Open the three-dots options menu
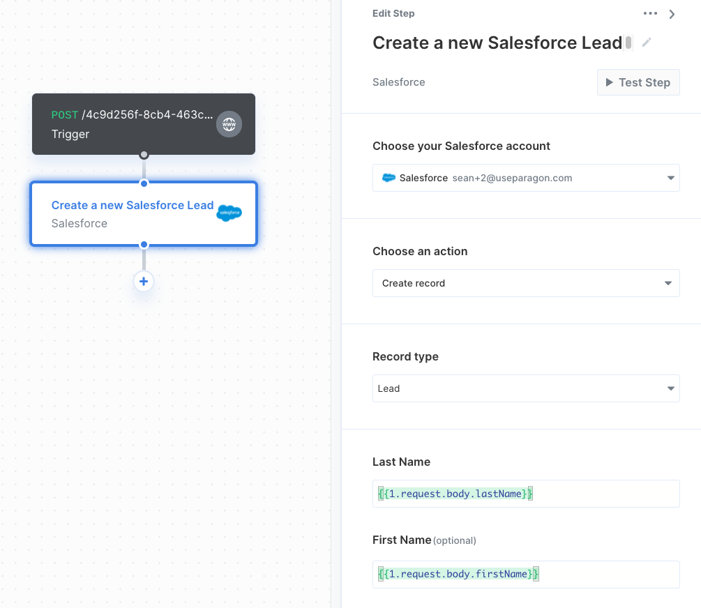The image size is (701, 608). [650, 13]
